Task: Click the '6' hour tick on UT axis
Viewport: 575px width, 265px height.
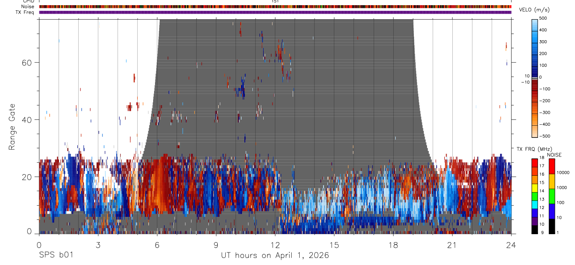Action: pyautogui.click(x=157, y=244)
